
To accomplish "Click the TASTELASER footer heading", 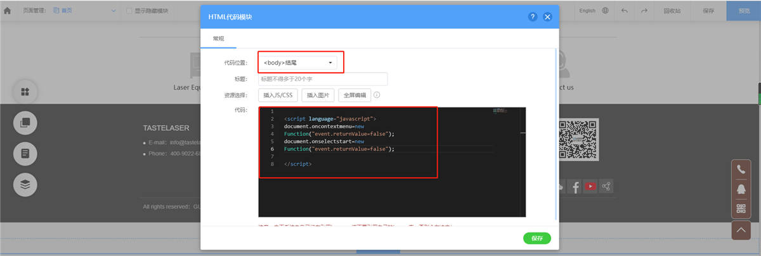I will [167, 128].
